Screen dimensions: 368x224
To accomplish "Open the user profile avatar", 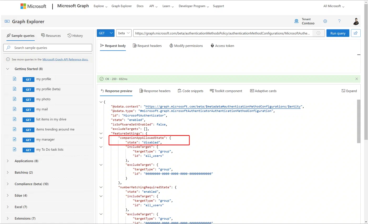I will pos(356,21).
